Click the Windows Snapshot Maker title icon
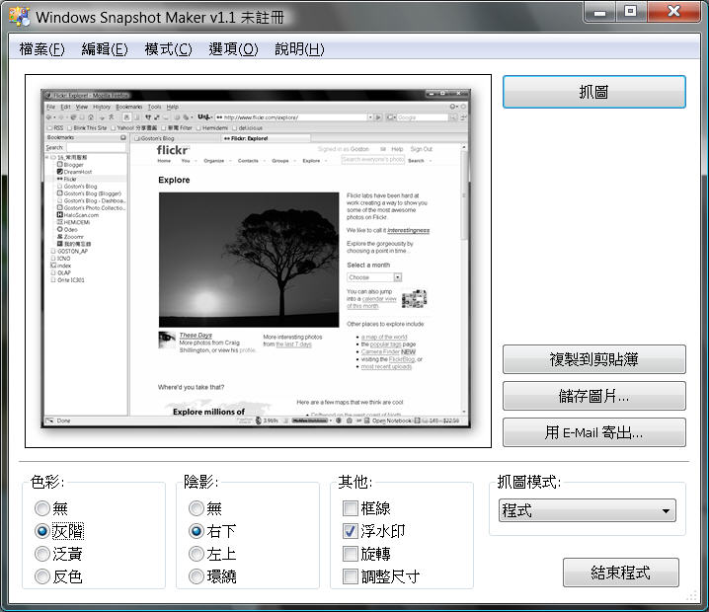709x612 pixels. [20, 17]
